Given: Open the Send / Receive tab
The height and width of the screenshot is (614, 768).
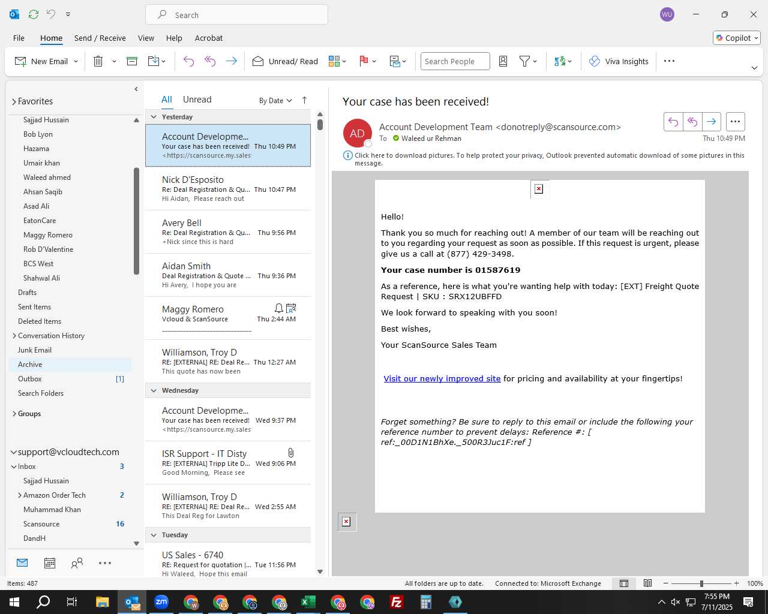Looking at the screenshot, I should pyautogui.click(x=100, y=38).
